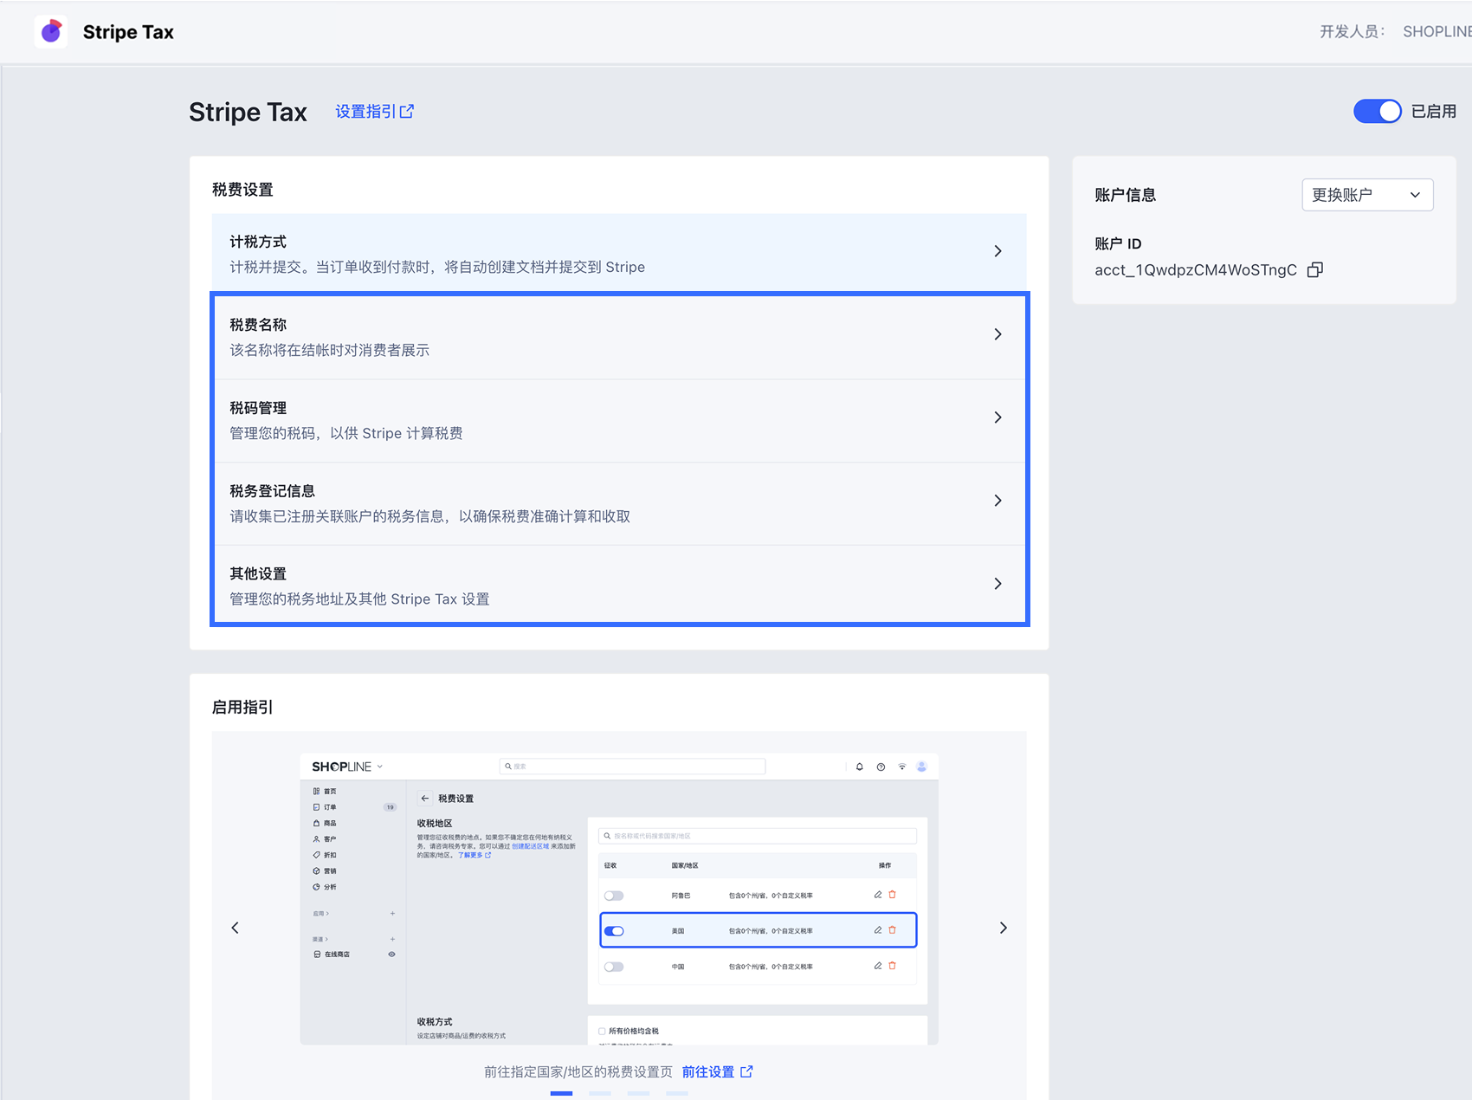
Task: Click the 税费设置 section heading
Action: [x=242, y=190]
